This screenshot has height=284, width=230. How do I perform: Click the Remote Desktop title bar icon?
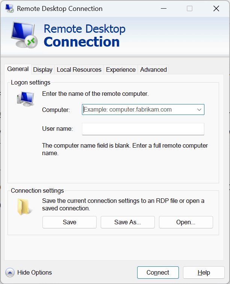coord(10,9)
